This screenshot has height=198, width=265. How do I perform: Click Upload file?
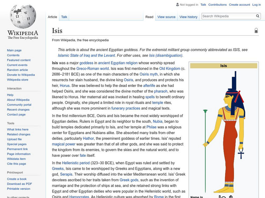(14, 139)
